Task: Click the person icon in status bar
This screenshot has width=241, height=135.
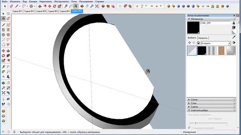Action: (x=14, y=132)
